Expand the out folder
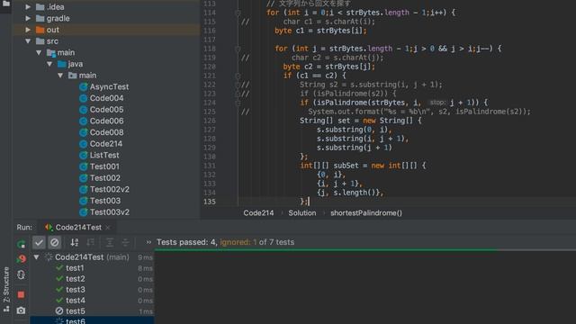 coord(28,30)
